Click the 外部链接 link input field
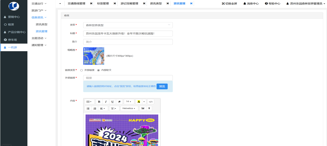327x146 pixels. click(x=128, y=78)
